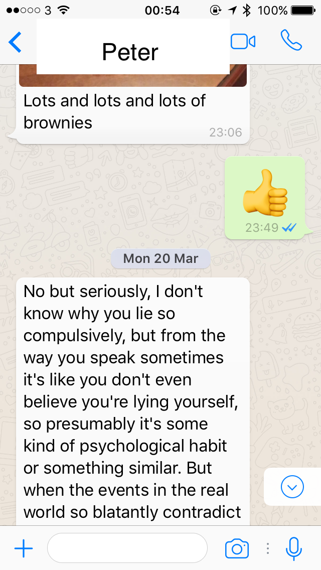Screen dimensions: 321x570
Task: Tap the blue read receipt double ticks
Action: coord(290,228)
